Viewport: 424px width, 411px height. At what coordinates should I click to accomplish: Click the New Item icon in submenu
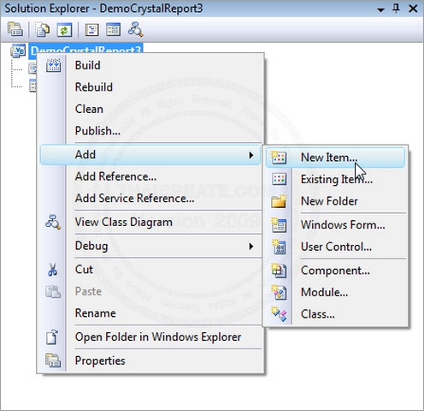(279, 158)
